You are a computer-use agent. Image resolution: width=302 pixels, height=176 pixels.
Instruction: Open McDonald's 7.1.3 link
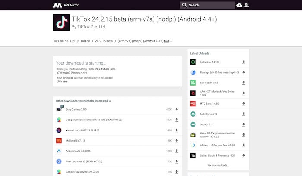tap(75, 141)
